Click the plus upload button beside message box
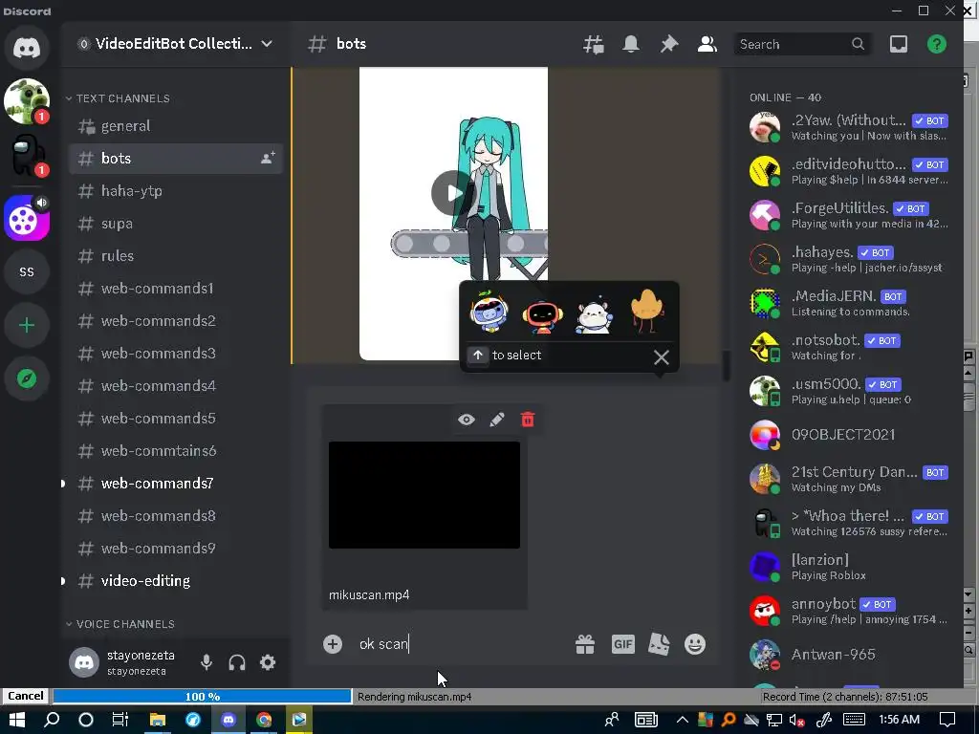The width and height of the screenshot is (979, 734). (333, 644)
